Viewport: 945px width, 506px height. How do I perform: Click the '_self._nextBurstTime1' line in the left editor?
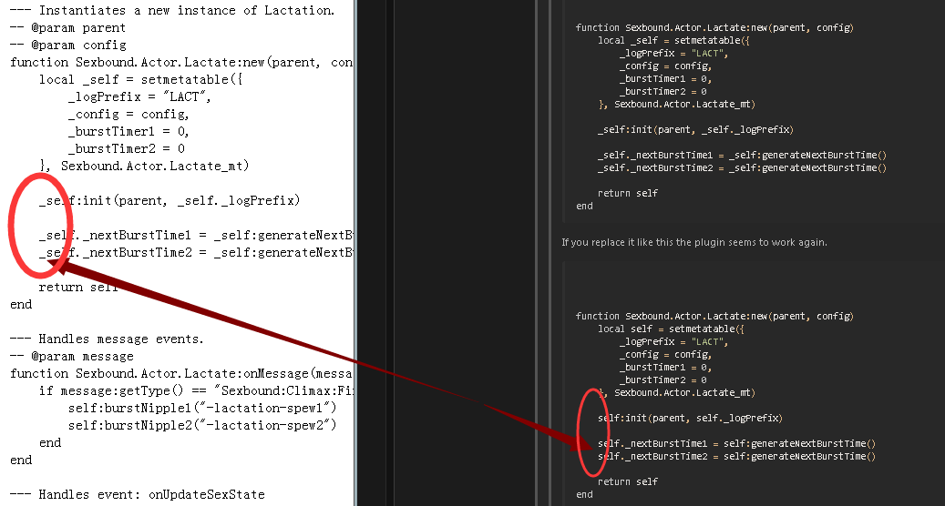coord(196,235)
